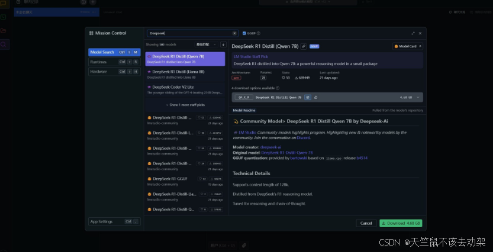
Task: Select the first DeepSeek-R1-Distill community result with 53 likes
Action: (x=185, y=120)
